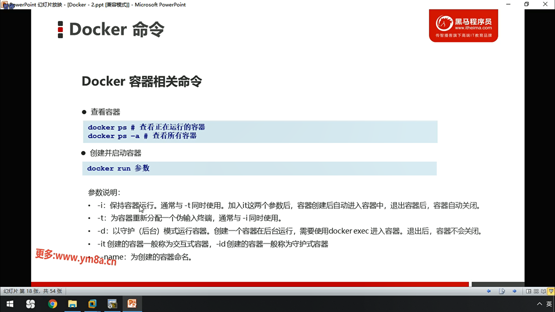Restore down the PowerPoint window
The height and width of the screenshot is (312, 555).
click(x=527, y=4)
